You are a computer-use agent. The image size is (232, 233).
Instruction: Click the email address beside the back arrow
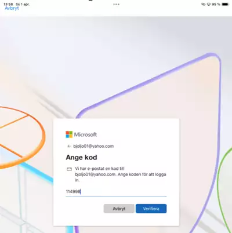pyautogui.click(x=93, y=146)
